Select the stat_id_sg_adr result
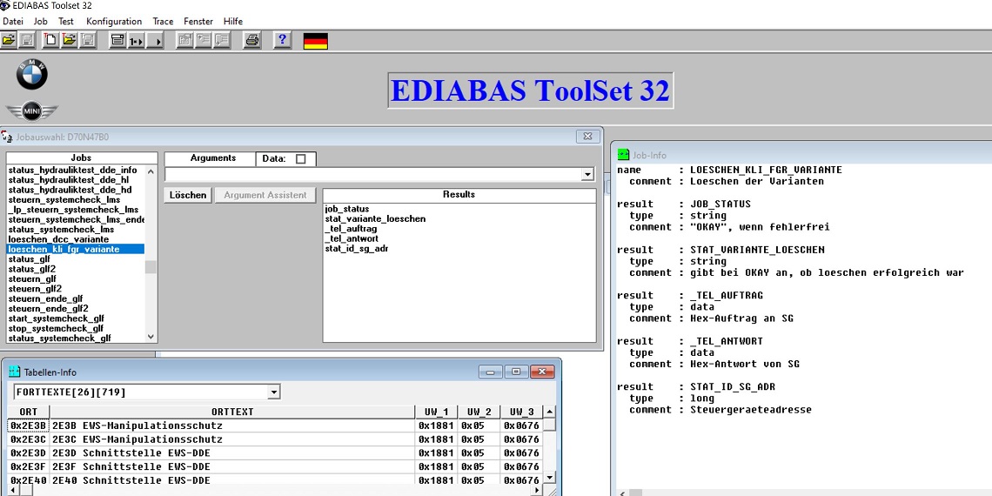Image resolution: width=992 pixels, height=496 pixels. 356,249
